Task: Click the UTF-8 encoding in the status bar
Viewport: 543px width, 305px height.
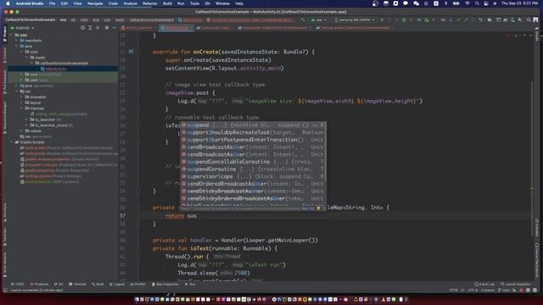Action: pos(473,290)
